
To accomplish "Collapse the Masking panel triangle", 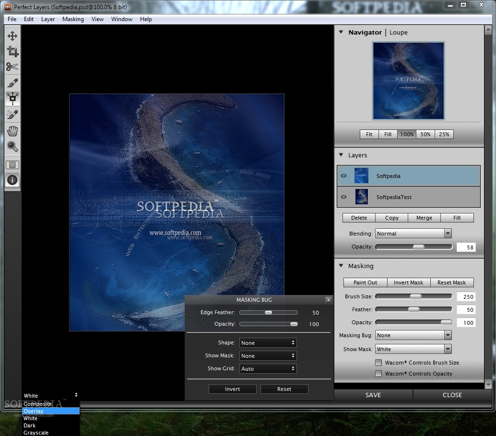I will pos(341,265).
